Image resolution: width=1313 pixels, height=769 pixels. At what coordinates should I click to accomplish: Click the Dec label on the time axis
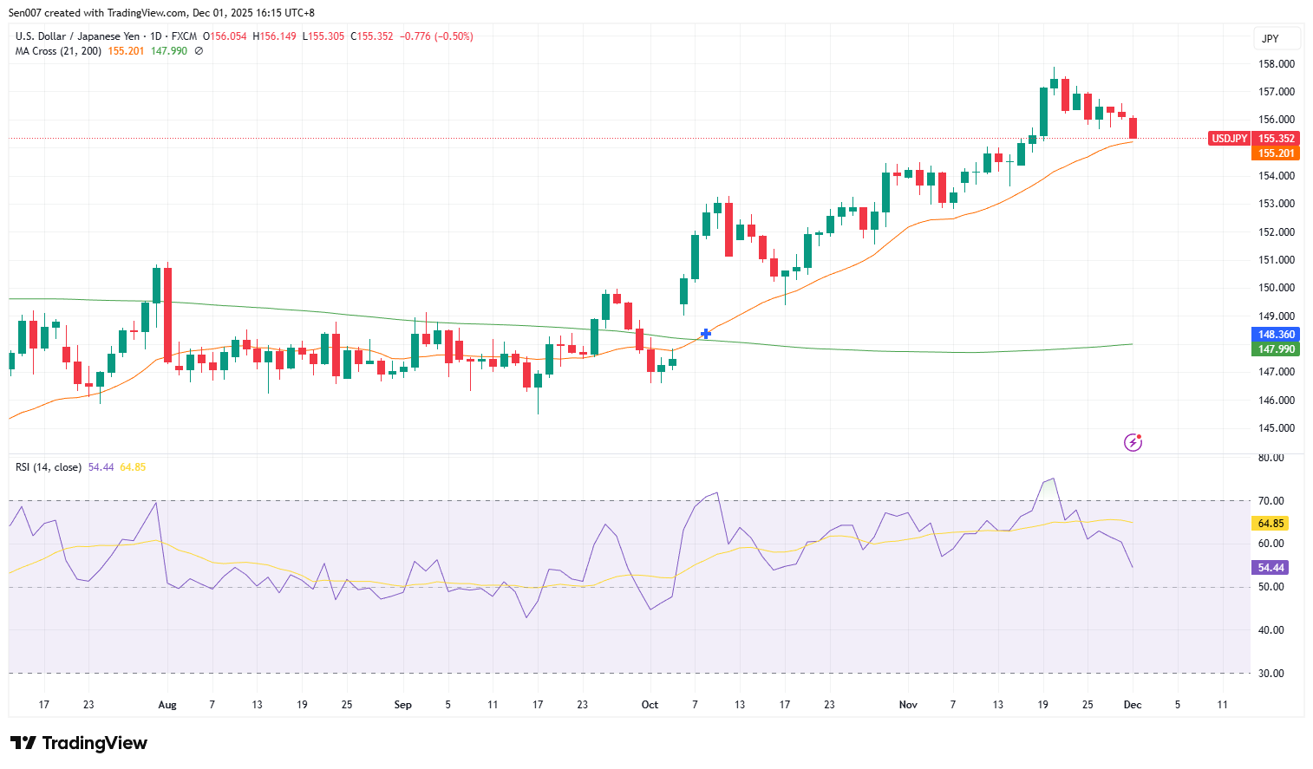[x=1132, y=705]
